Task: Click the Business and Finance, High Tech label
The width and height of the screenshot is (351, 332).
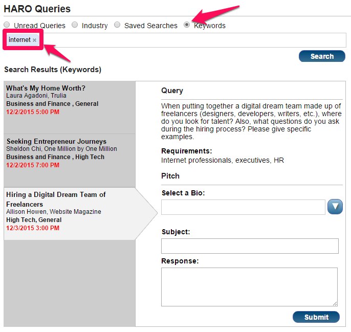Action: pos(55,157)
